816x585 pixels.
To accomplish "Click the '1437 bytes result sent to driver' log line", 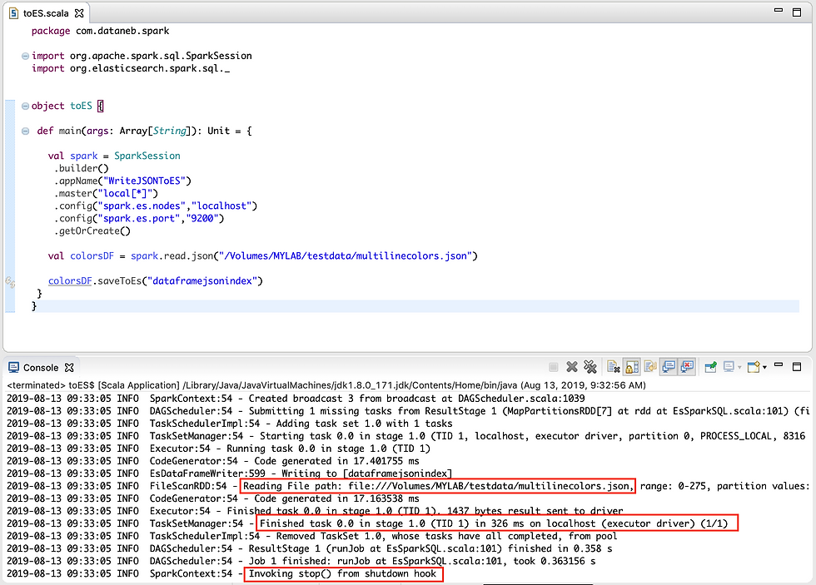I will pos(315,511).
